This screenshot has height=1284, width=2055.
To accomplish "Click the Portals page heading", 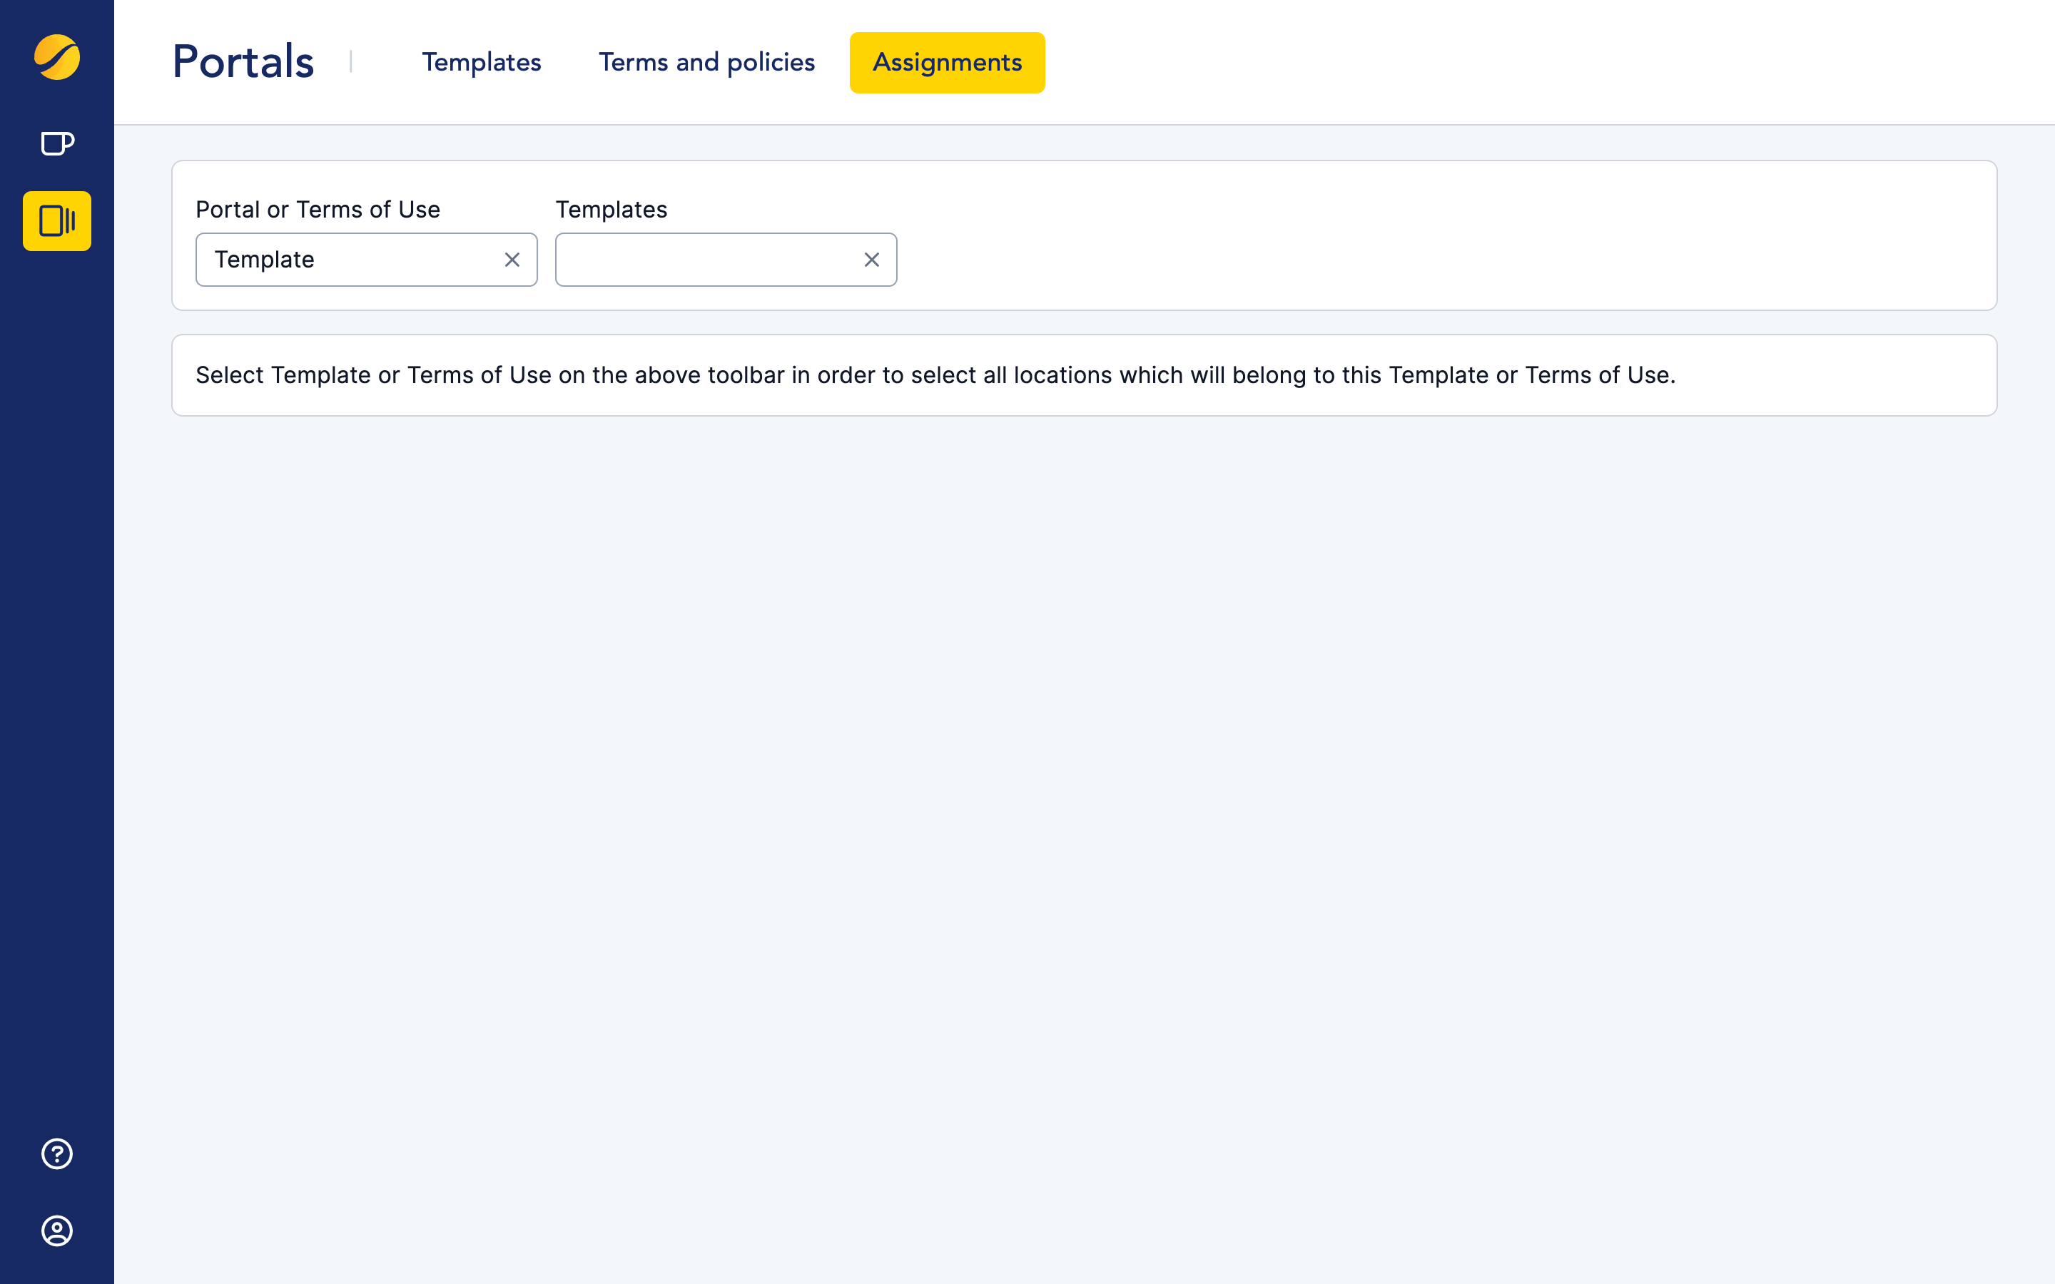I will coord(243,62).
